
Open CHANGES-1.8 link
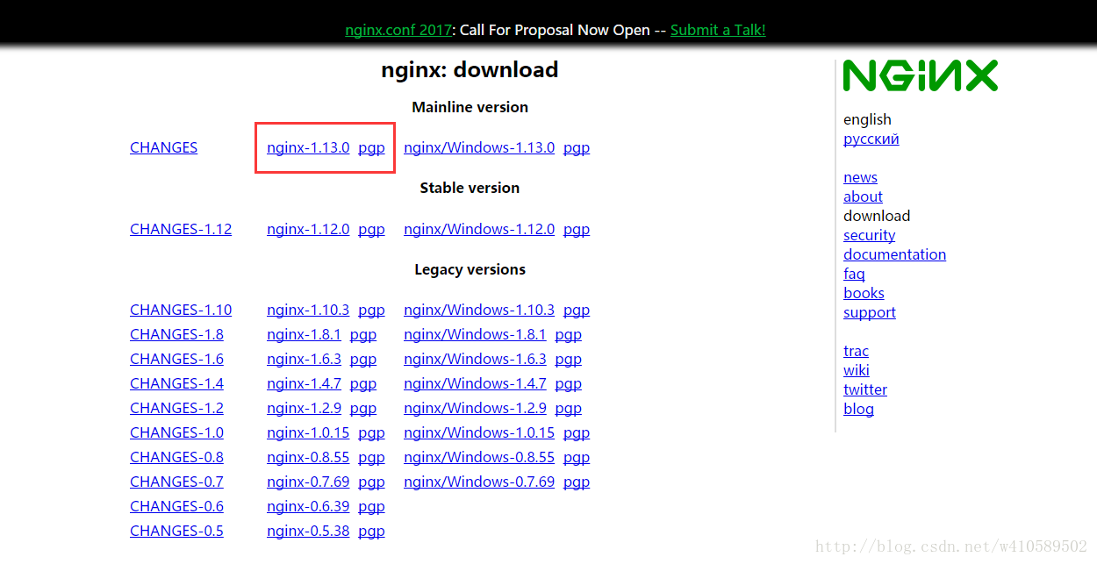pyautogui.click(x=176, y=334)
